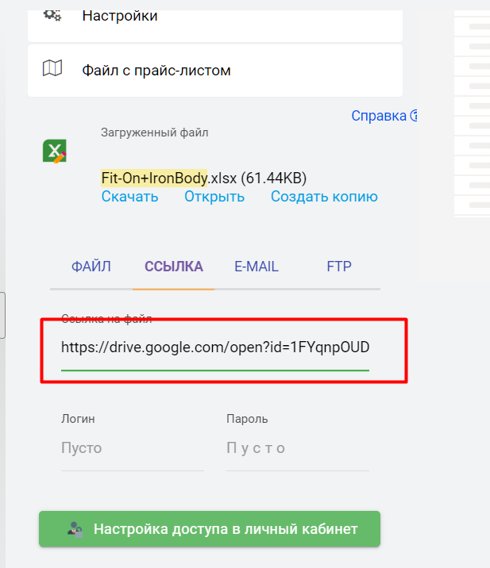490x568 pixels.
Task: Focus the Ссылка на файл URL field
Action: click(215, 347)
